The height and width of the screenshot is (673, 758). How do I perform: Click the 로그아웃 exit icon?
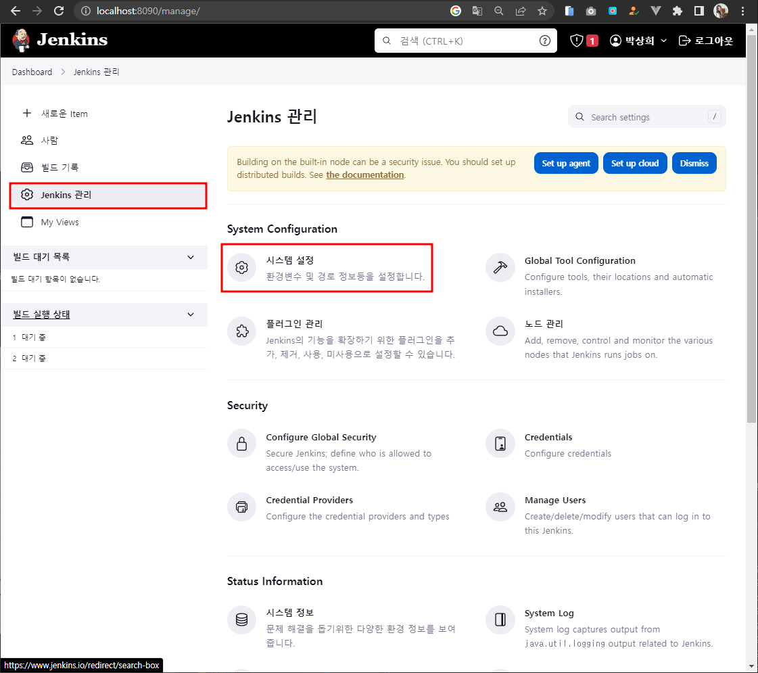point(684,41)
